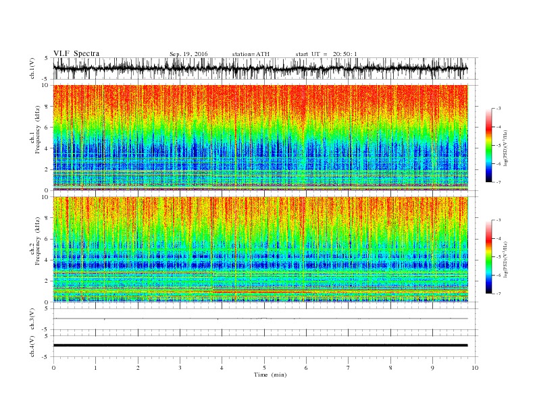Click time-axis tick label "1"

95,368
